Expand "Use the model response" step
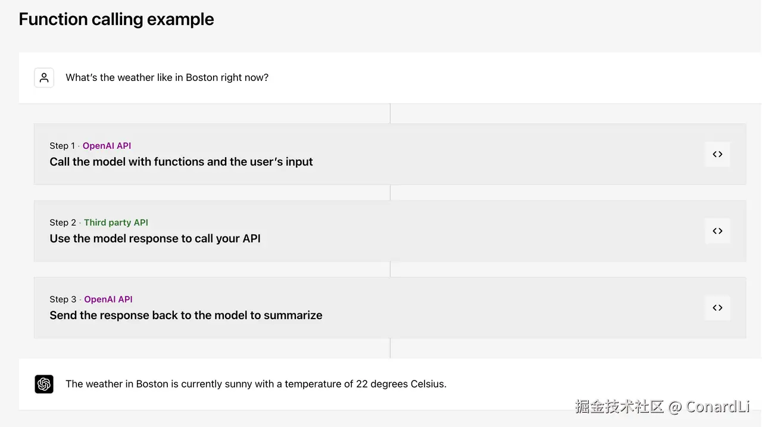 155,239
